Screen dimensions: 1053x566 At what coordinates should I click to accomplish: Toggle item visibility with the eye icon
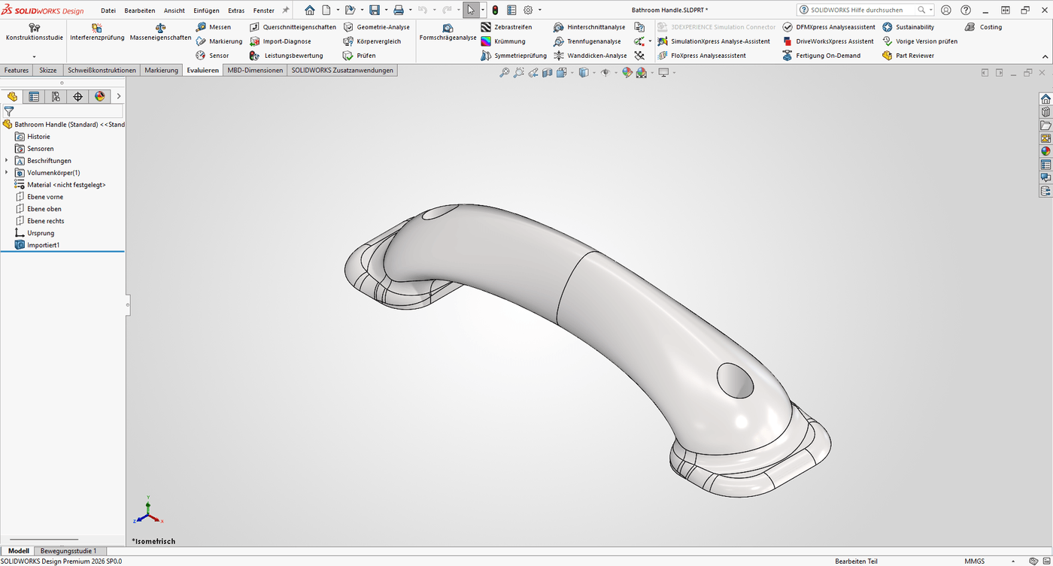click(605, 72)
